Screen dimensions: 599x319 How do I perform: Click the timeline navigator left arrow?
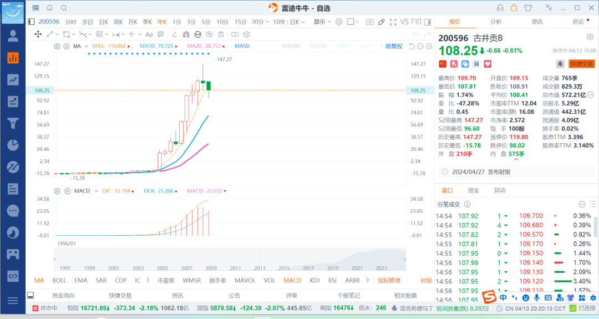(55, 259)
